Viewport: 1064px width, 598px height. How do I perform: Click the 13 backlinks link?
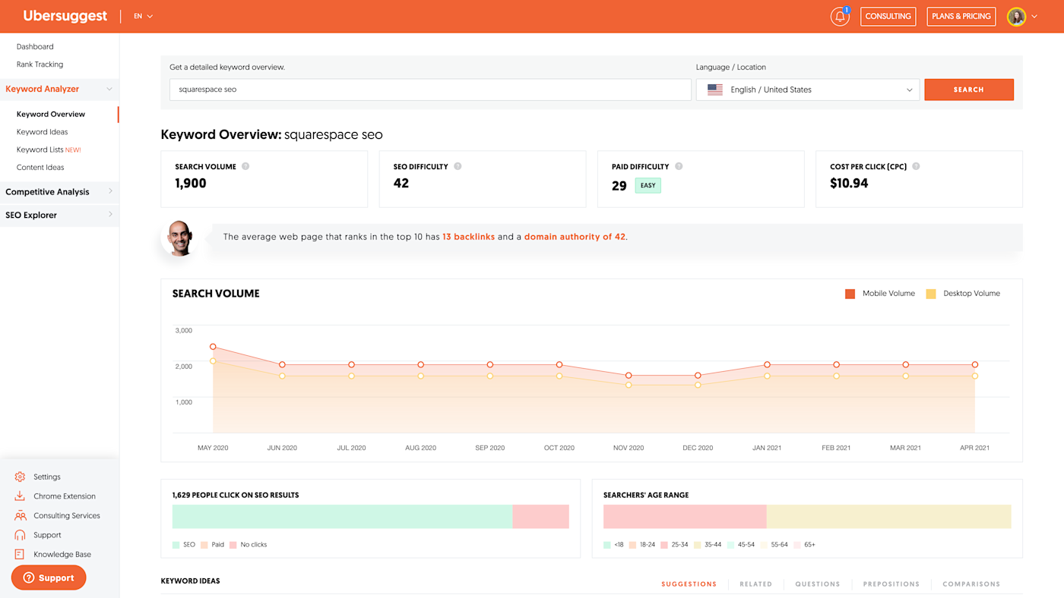(468, 237)
